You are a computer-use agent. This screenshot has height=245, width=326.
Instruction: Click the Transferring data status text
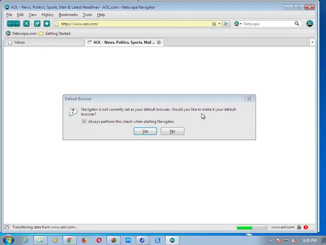point(45,227)
